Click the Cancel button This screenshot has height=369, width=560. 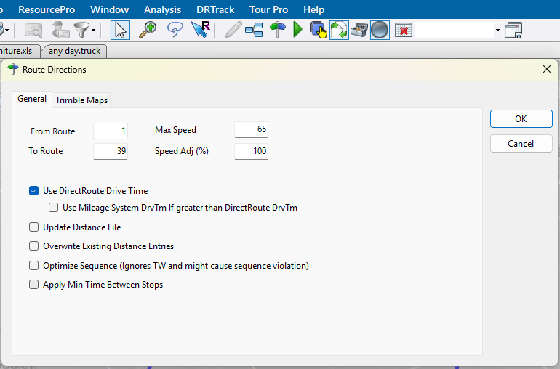click(x=521, y=144)
